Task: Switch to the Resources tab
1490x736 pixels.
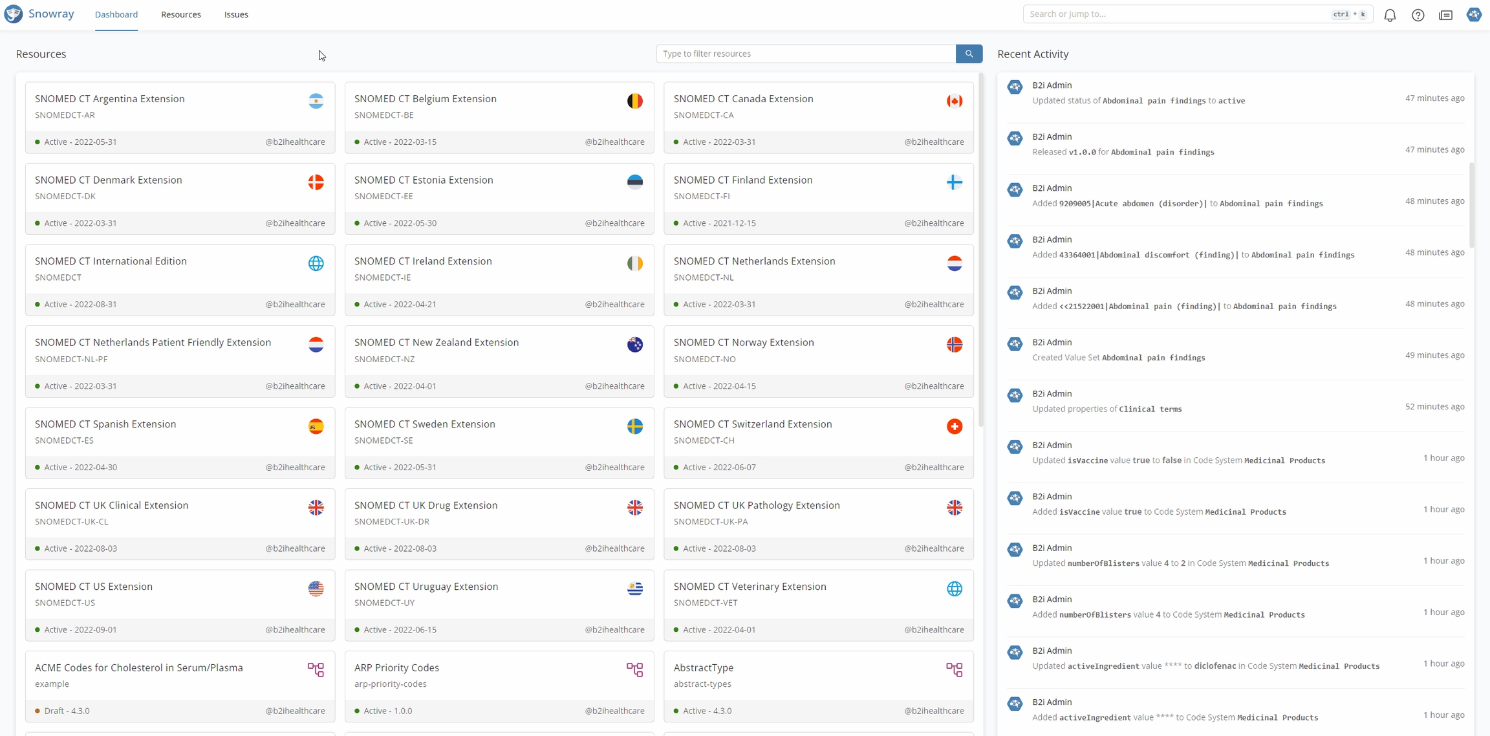Action: 180,14
